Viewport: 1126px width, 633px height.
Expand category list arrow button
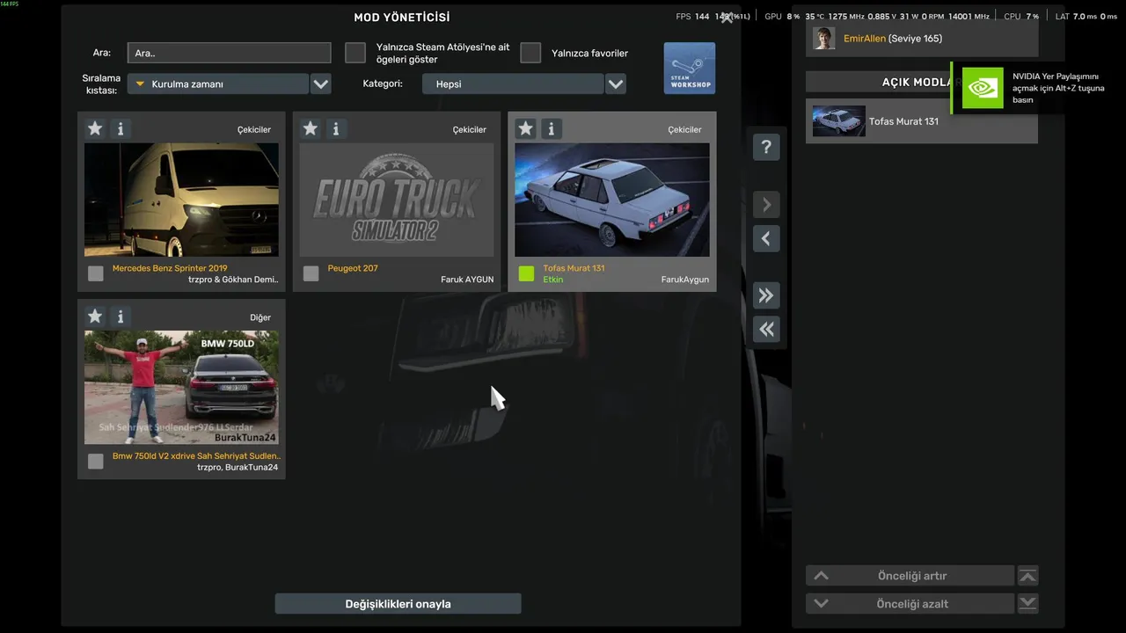(616, 84)
